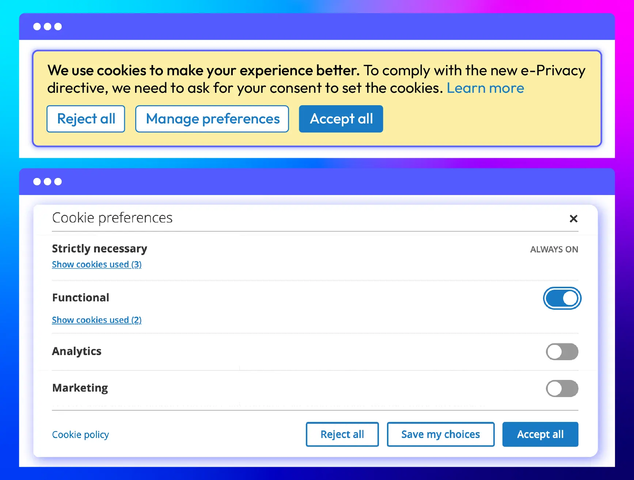Enable the Marketing cookies toggle
634x480 pixels.
[x=562, y=388]
